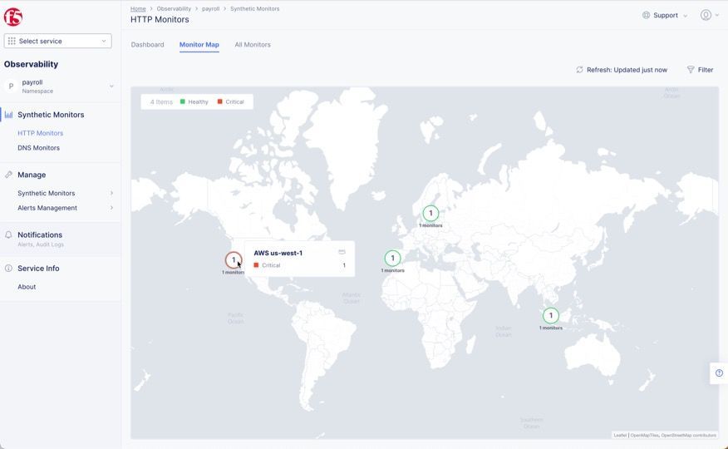This screenshot has width=728, height=449.
Task: Click the Synthetic Monitors chart icon
Action: pos(9,115)
